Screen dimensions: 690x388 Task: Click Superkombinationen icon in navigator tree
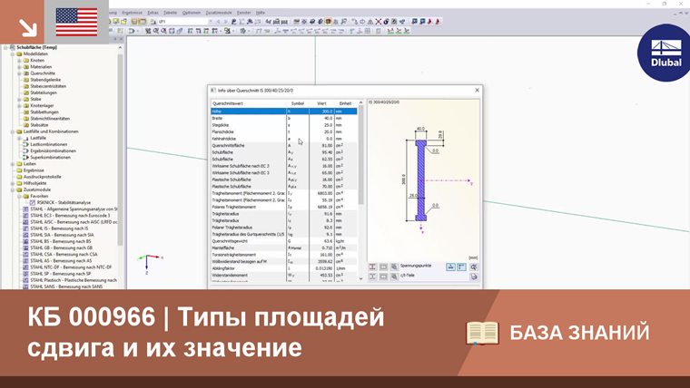pyautogui.click(x=26, y=158)
